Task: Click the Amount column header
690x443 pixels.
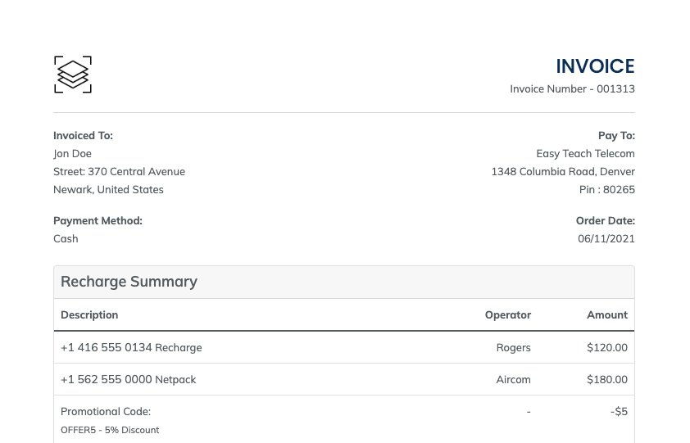Action: coord(606,315)
